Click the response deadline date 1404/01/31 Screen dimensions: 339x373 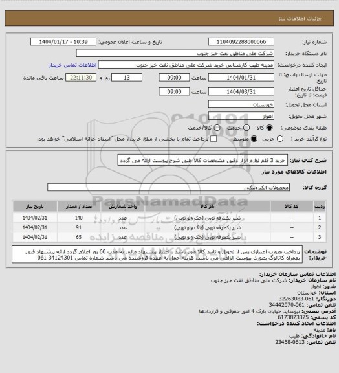tap(241, 78)
